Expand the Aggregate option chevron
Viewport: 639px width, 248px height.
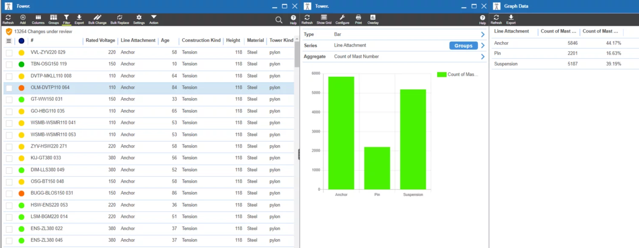pos(483,57)
